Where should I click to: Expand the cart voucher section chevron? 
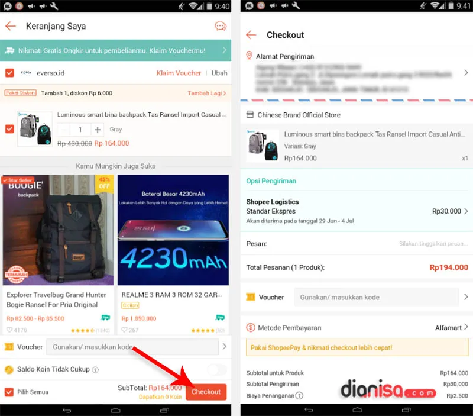click(x=223, y=347)
